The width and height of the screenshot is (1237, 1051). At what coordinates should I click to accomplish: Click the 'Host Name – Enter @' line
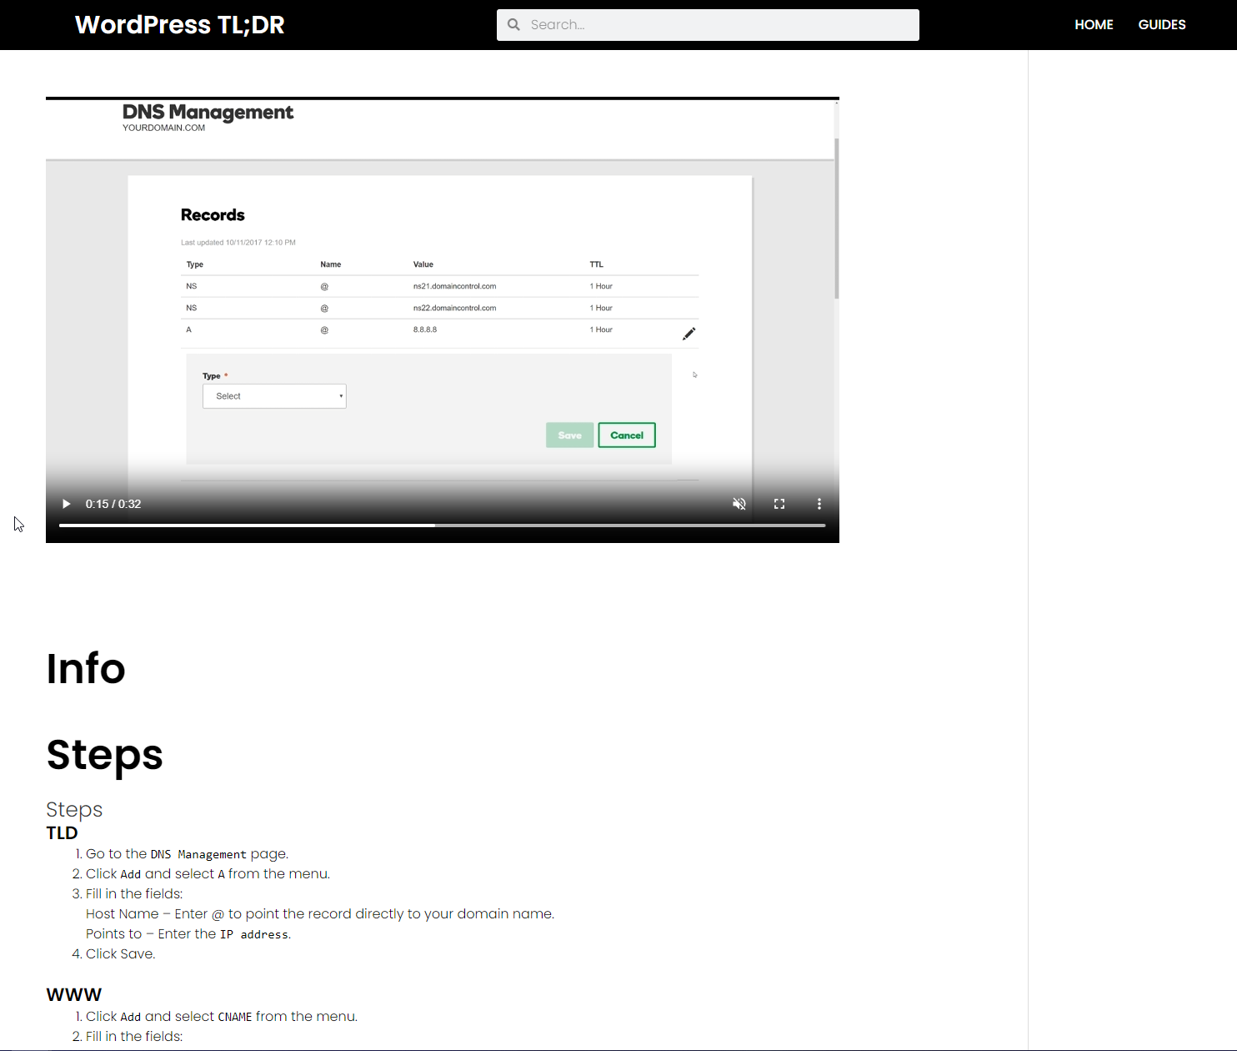point(320,914)
